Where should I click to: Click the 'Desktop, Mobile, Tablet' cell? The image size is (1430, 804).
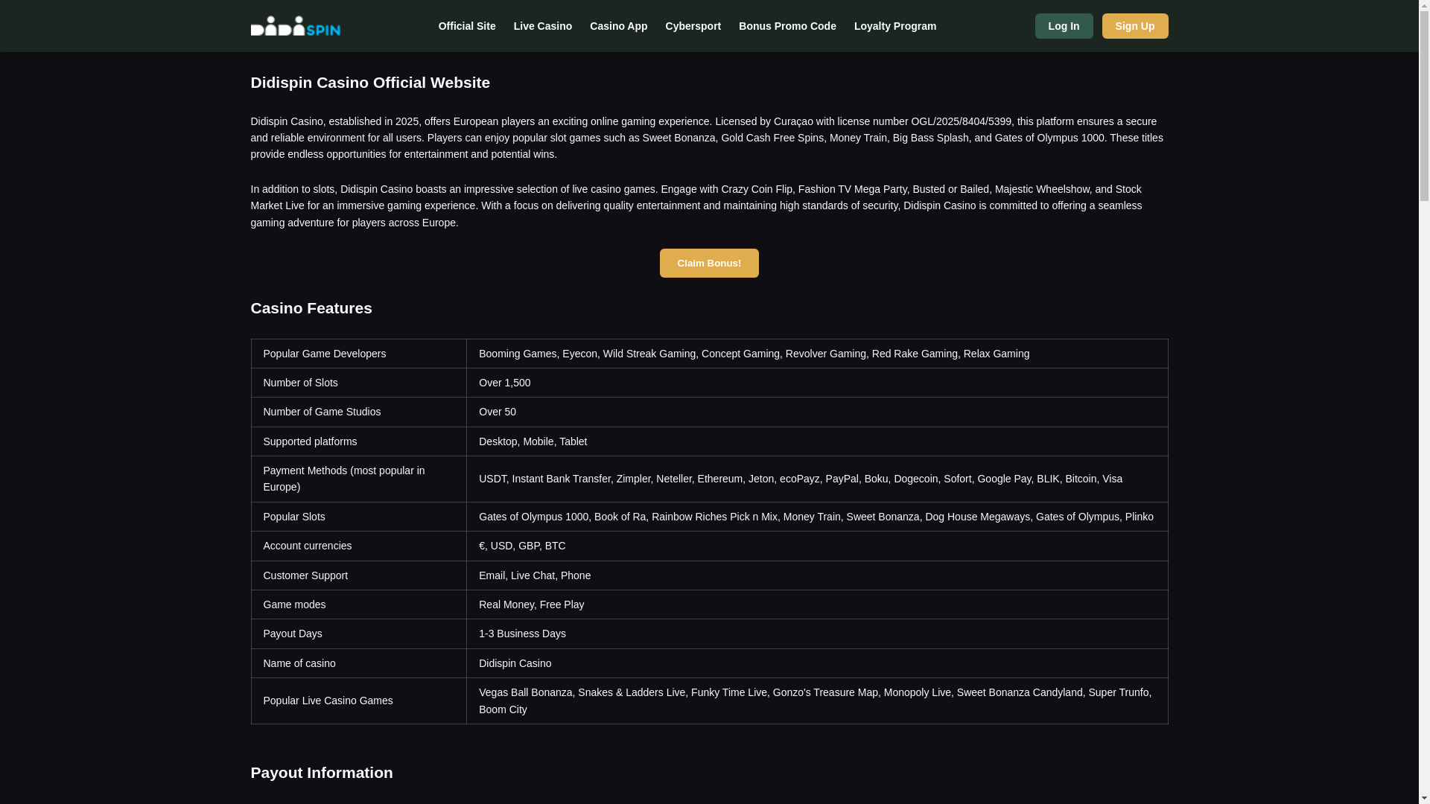click(817, 441)
